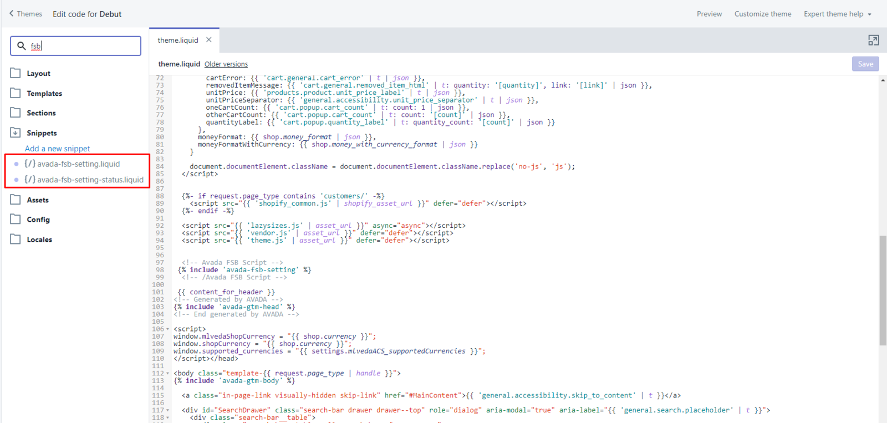The width and height of the screenshot is (887, 423).
Task: Click the include 'avada-gtm-body' line
Action: click(234, 381)
